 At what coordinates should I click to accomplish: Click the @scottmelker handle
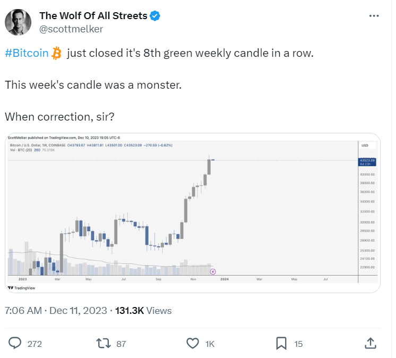[x=71, y=29]
